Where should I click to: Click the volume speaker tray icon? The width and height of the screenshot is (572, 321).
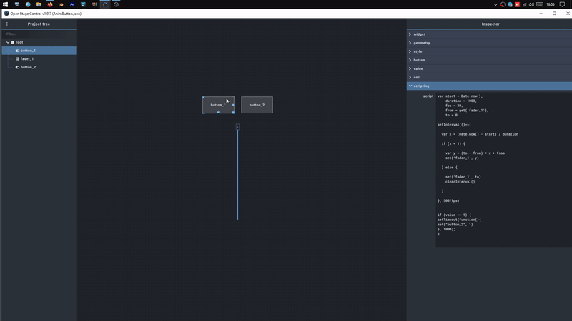pyautogui.click(x=531, y=4)
